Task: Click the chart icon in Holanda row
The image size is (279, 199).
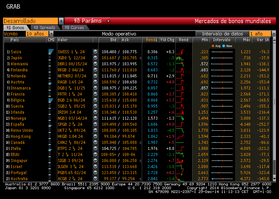Action: pos(96,76)
